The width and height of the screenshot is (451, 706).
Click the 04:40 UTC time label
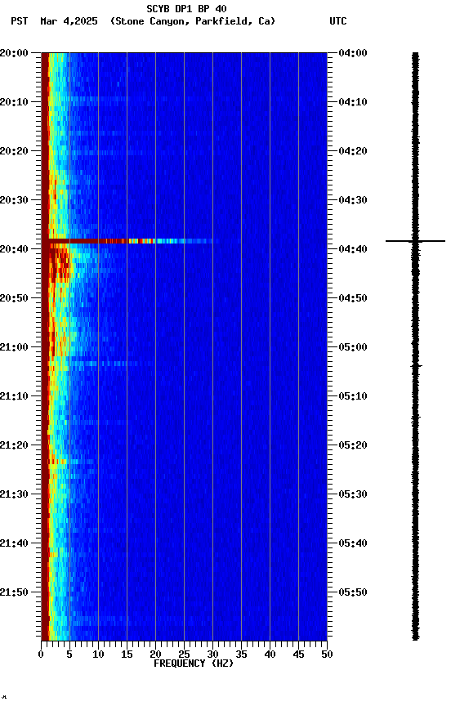[x=353, y=249]
